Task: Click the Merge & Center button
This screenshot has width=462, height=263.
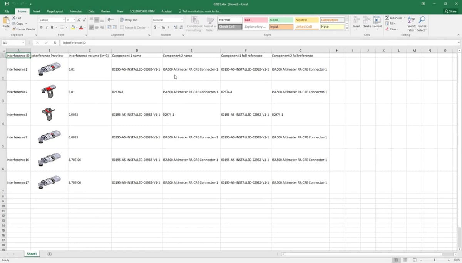Action: (x=133, y=27)
